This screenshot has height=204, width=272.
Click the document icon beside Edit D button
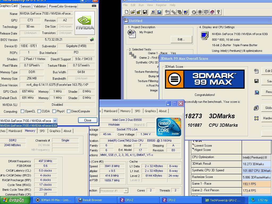(256, 71)
